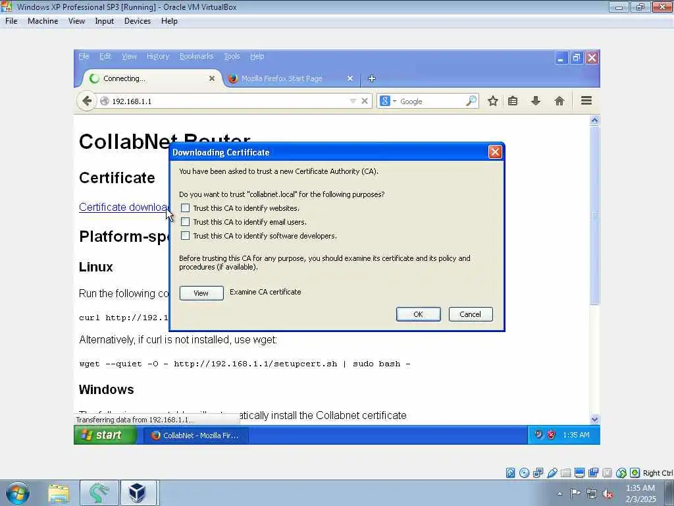674x506 pixels.
Task: Click the page scrollbar up arrow
Action: point(594,121)
